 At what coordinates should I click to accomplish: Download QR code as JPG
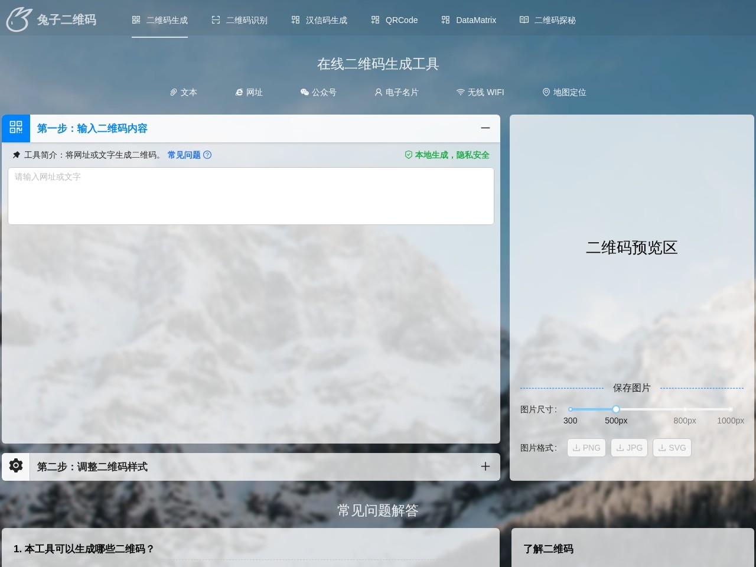[x=630, y=448]
